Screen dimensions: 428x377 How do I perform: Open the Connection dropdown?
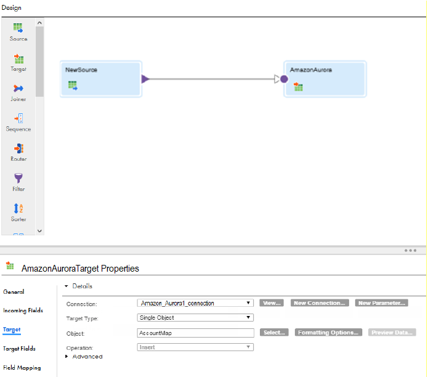(x=195, y=303)
